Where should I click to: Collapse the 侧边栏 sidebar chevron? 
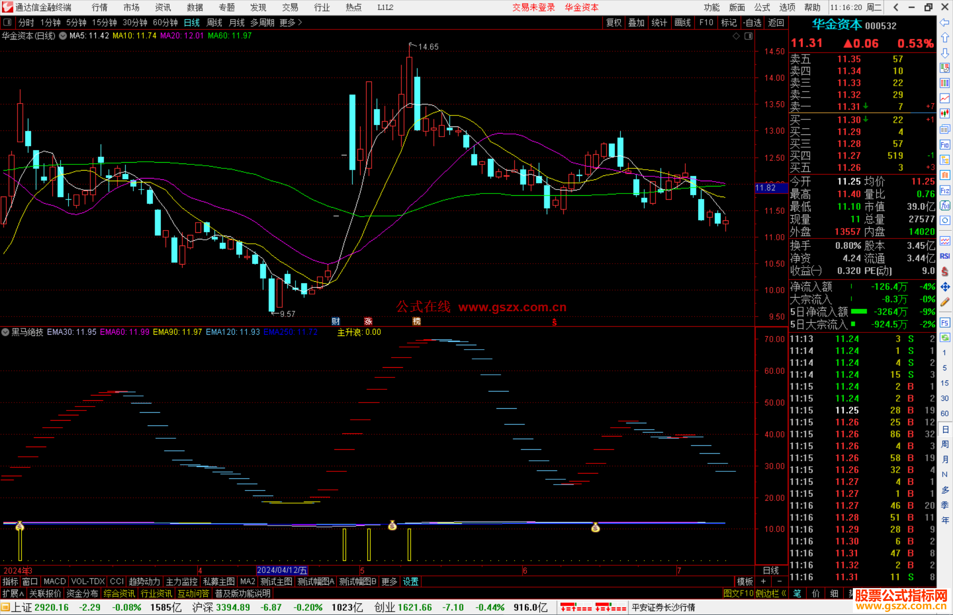pyautogui.click(x=784, y=593)
